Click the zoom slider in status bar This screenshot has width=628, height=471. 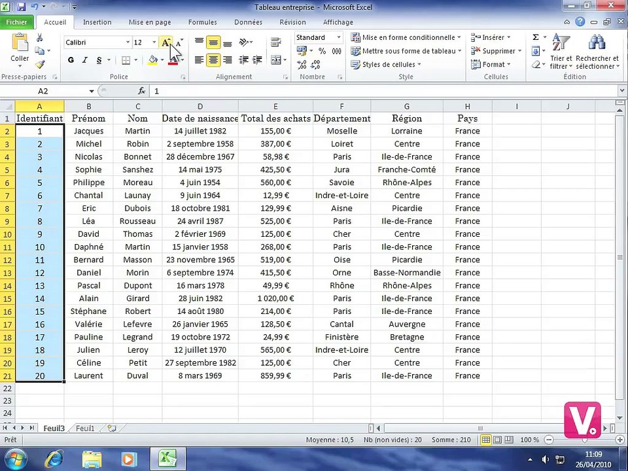pyautogui.click(x=584, y=440)
